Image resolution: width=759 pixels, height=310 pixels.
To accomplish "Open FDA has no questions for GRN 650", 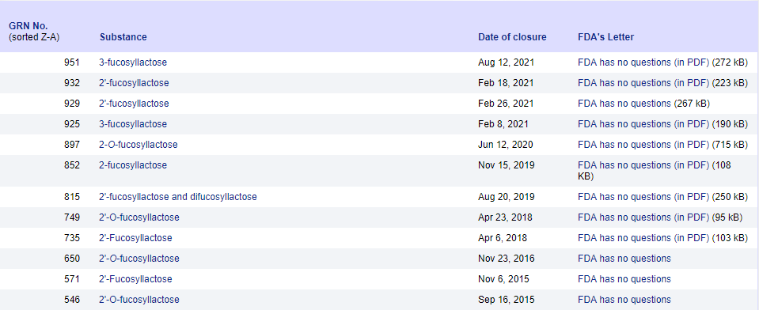I will 624,259.
